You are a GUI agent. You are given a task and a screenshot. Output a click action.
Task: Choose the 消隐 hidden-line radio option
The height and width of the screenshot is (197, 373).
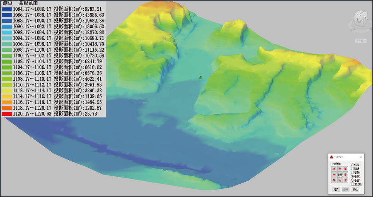(352, 168)
